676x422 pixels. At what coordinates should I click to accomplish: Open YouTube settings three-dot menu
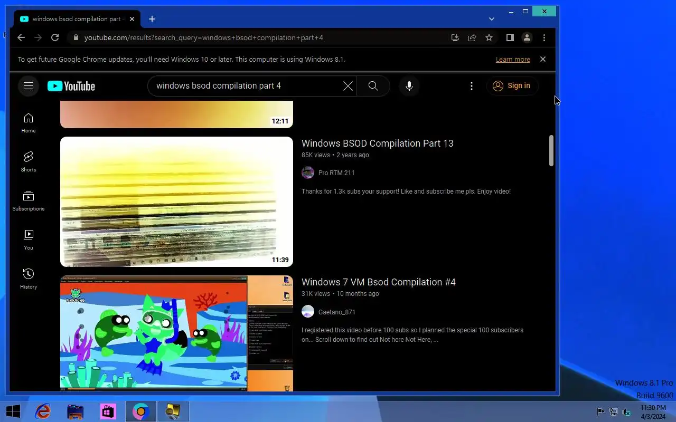[x=472, y=86]
